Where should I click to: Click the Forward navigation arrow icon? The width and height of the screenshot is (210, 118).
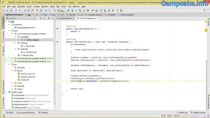(x=50, y=10)
